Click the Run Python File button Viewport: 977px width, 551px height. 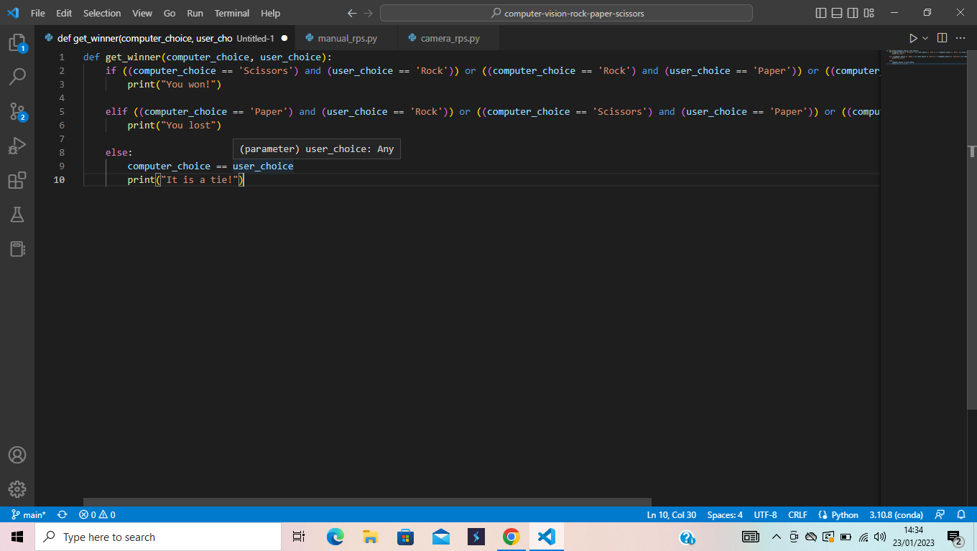(913, 38)
